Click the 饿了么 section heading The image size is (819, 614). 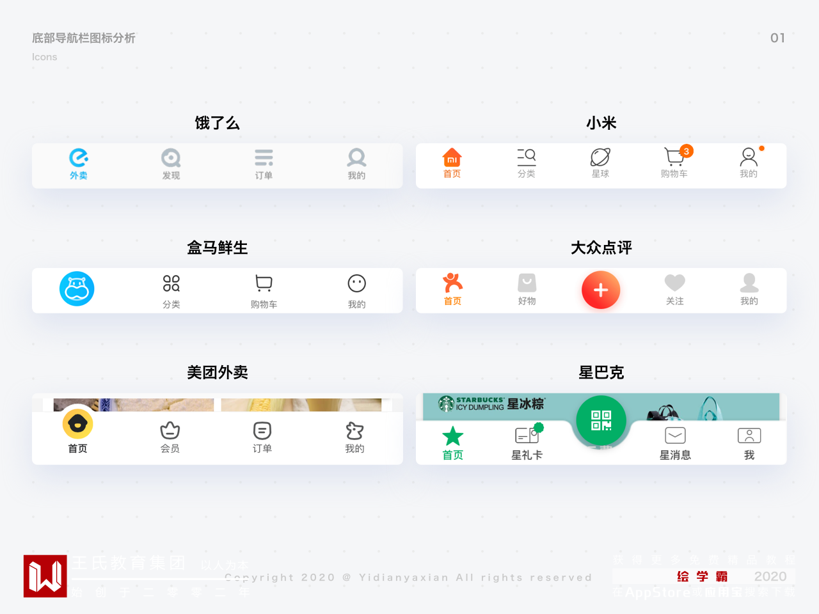pos(218,123)
